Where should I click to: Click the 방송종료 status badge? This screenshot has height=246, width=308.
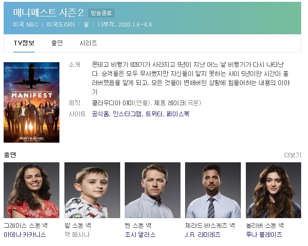coord(101,13)
